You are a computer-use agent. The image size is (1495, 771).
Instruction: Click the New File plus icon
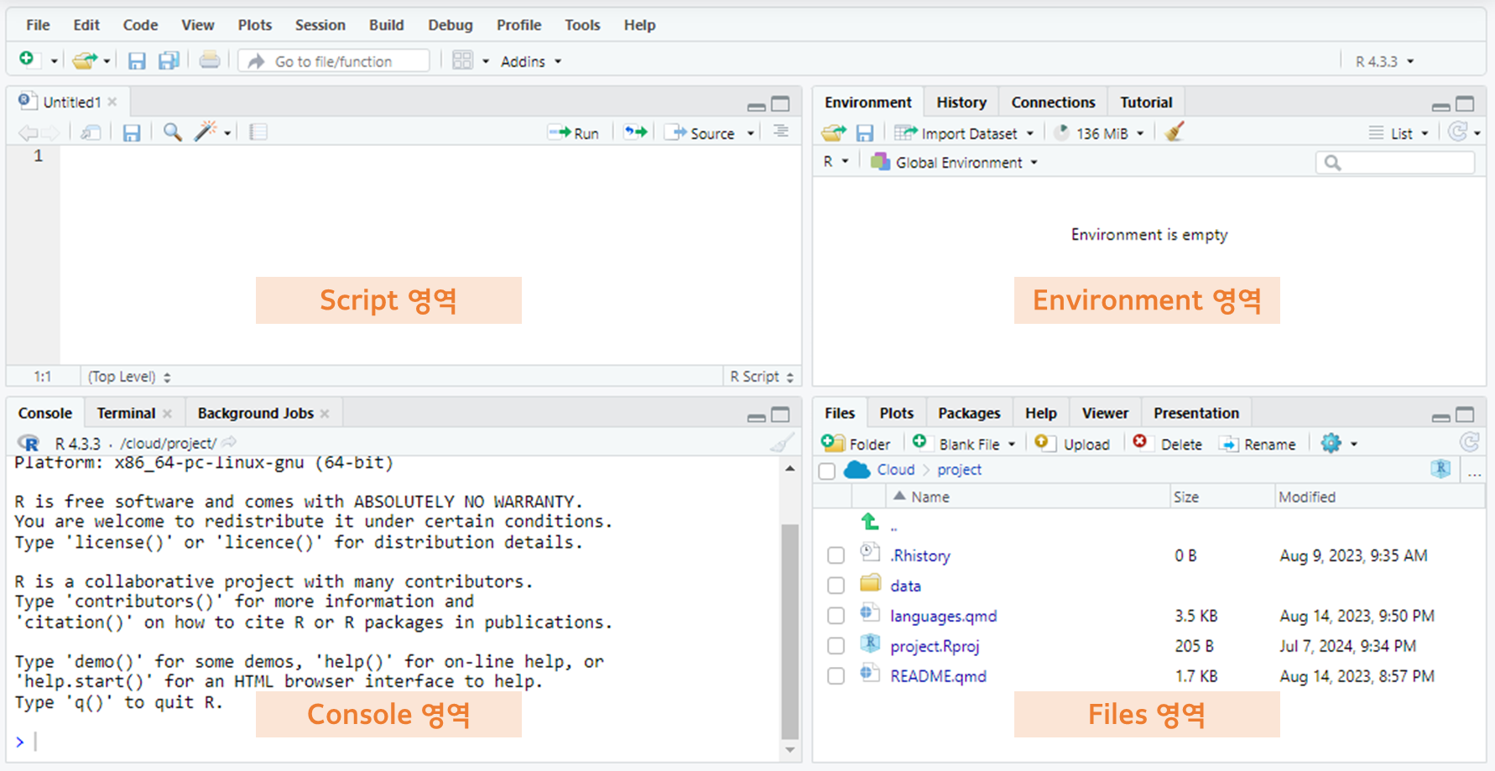(x=27, y=60)
